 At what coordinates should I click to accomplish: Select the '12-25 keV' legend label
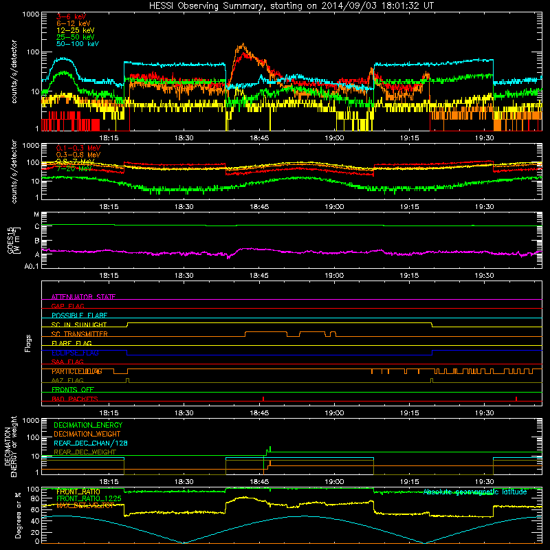tap(76, 30)
